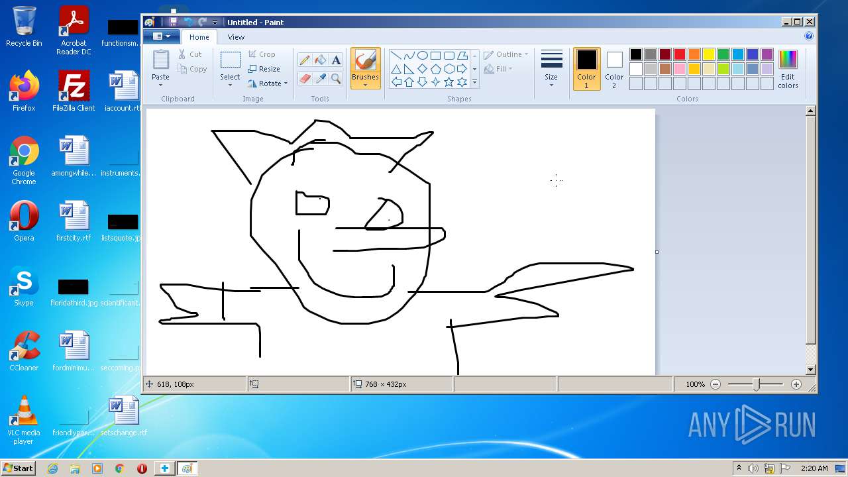The width and height of the screenshot is (848, 477).
Task: Select the Color picker eyedropper tool
Action: [x=321, y=78]
